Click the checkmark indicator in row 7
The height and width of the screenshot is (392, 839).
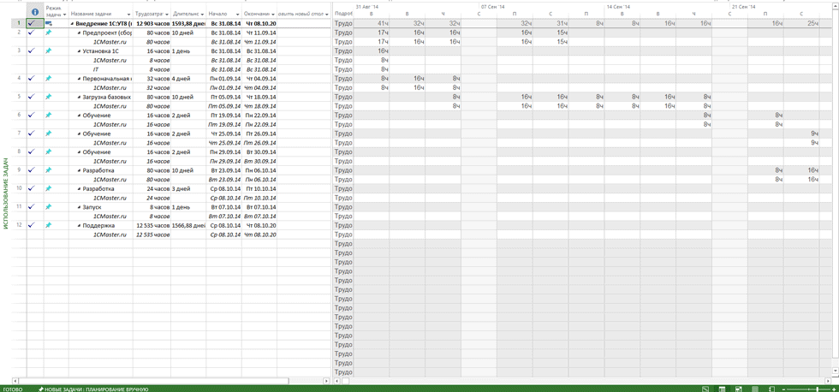[33, 134]
